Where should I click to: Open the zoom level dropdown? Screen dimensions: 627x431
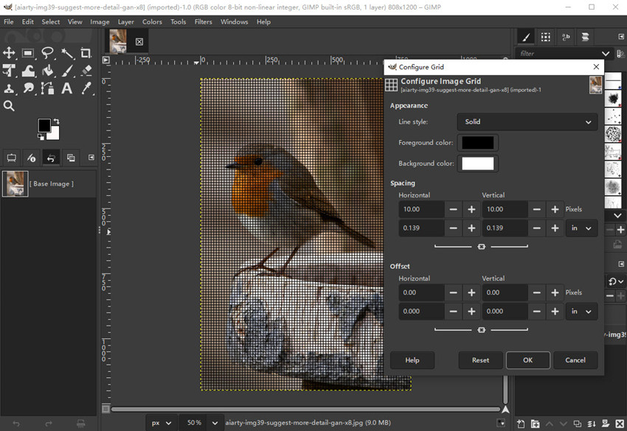coord(201,422)
